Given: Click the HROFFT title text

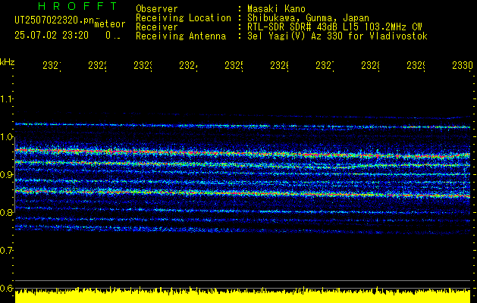Looking at the screenshot, I should point(78,6).
